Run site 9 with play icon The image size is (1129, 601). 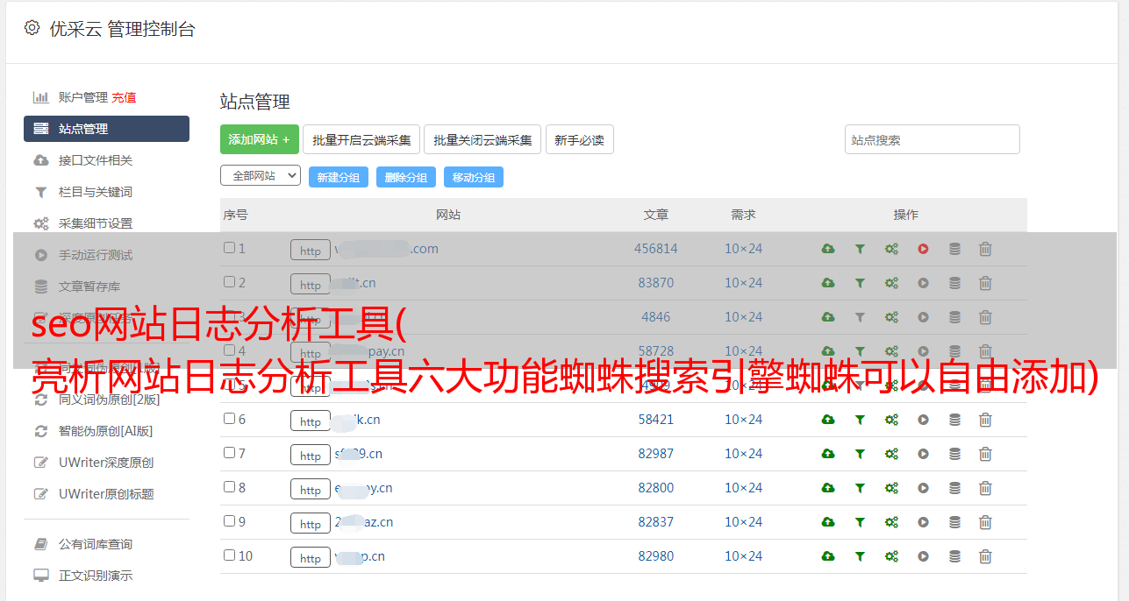pos(923,522)
